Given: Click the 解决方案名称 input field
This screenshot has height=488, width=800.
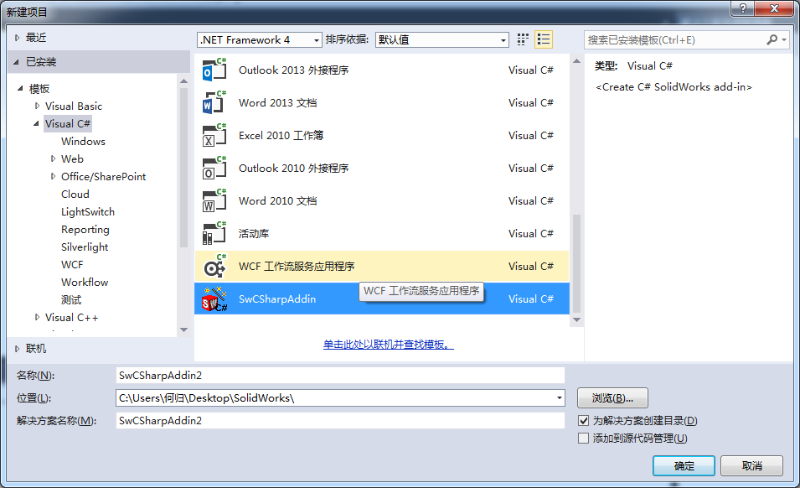Looking at the screenshot, I should click(340, 421).
